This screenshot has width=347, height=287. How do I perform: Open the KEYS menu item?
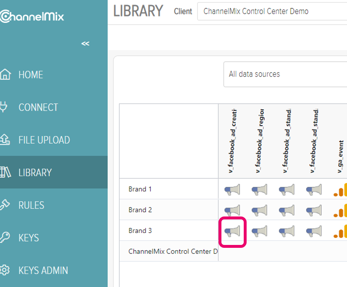pos(54,238)
